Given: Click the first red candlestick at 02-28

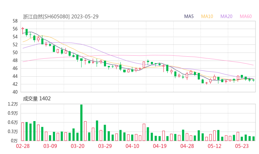Looking at the screenshot, I should (23, 30).
